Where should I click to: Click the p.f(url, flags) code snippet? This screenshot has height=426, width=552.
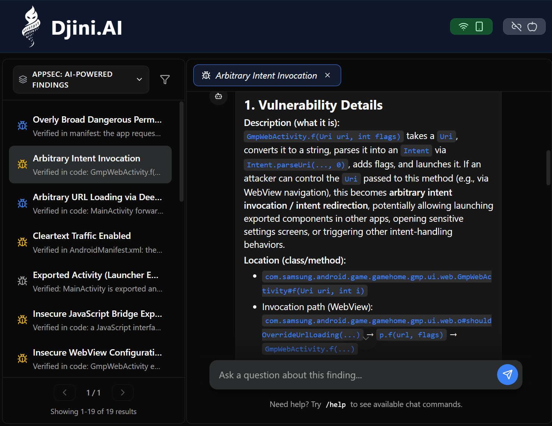(x=411, y=335)
